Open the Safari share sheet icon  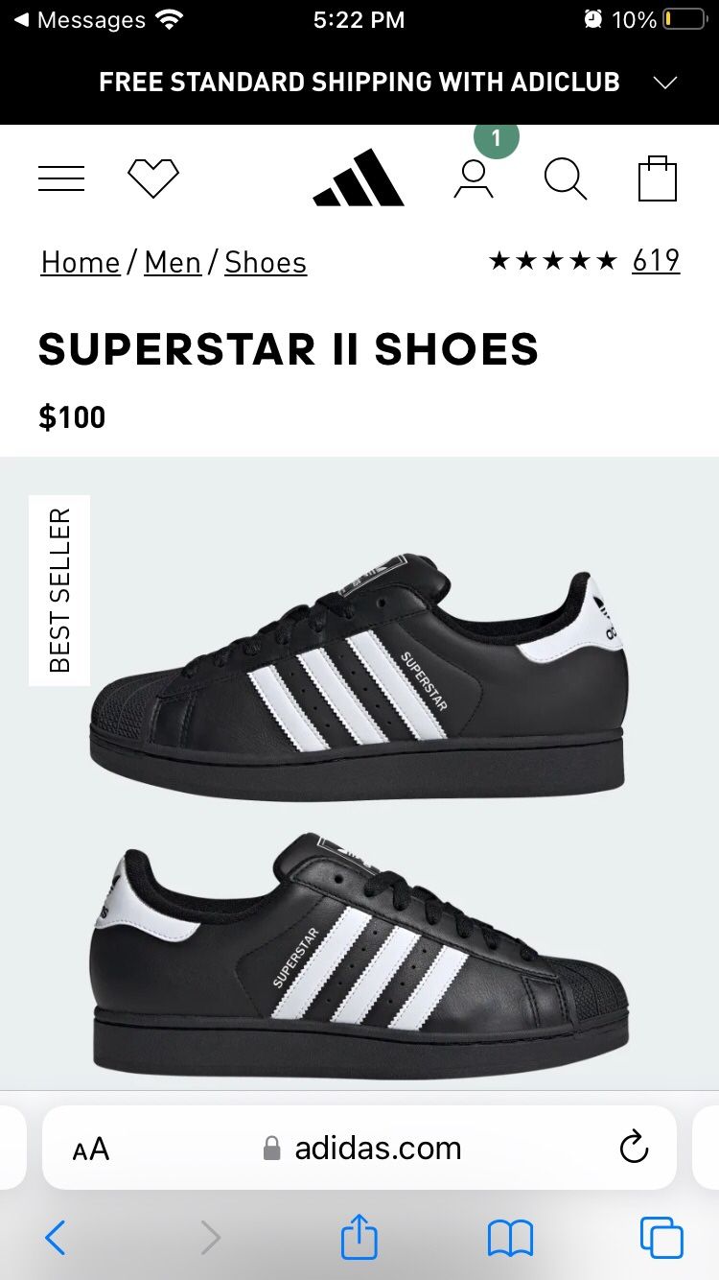(359, 1236)
